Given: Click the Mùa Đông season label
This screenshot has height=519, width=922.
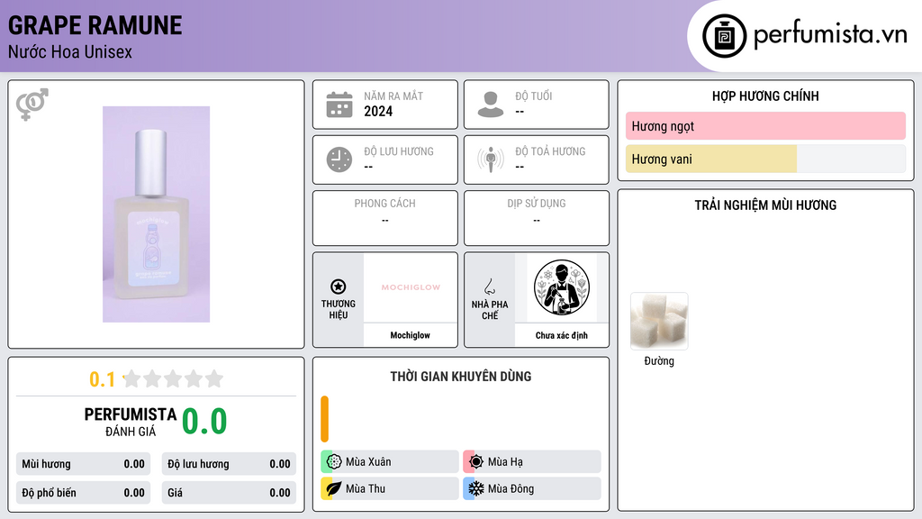Looking at the screenshot, I should click(x=511, y=488).
